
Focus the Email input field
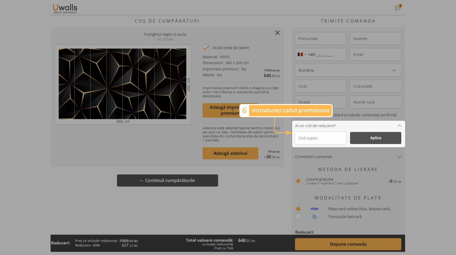pos(375,55)
